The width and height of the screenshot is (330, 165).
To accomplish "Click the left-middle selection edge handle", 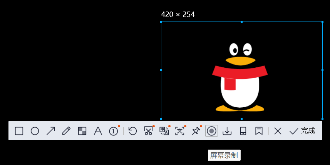I will (161, 70).
